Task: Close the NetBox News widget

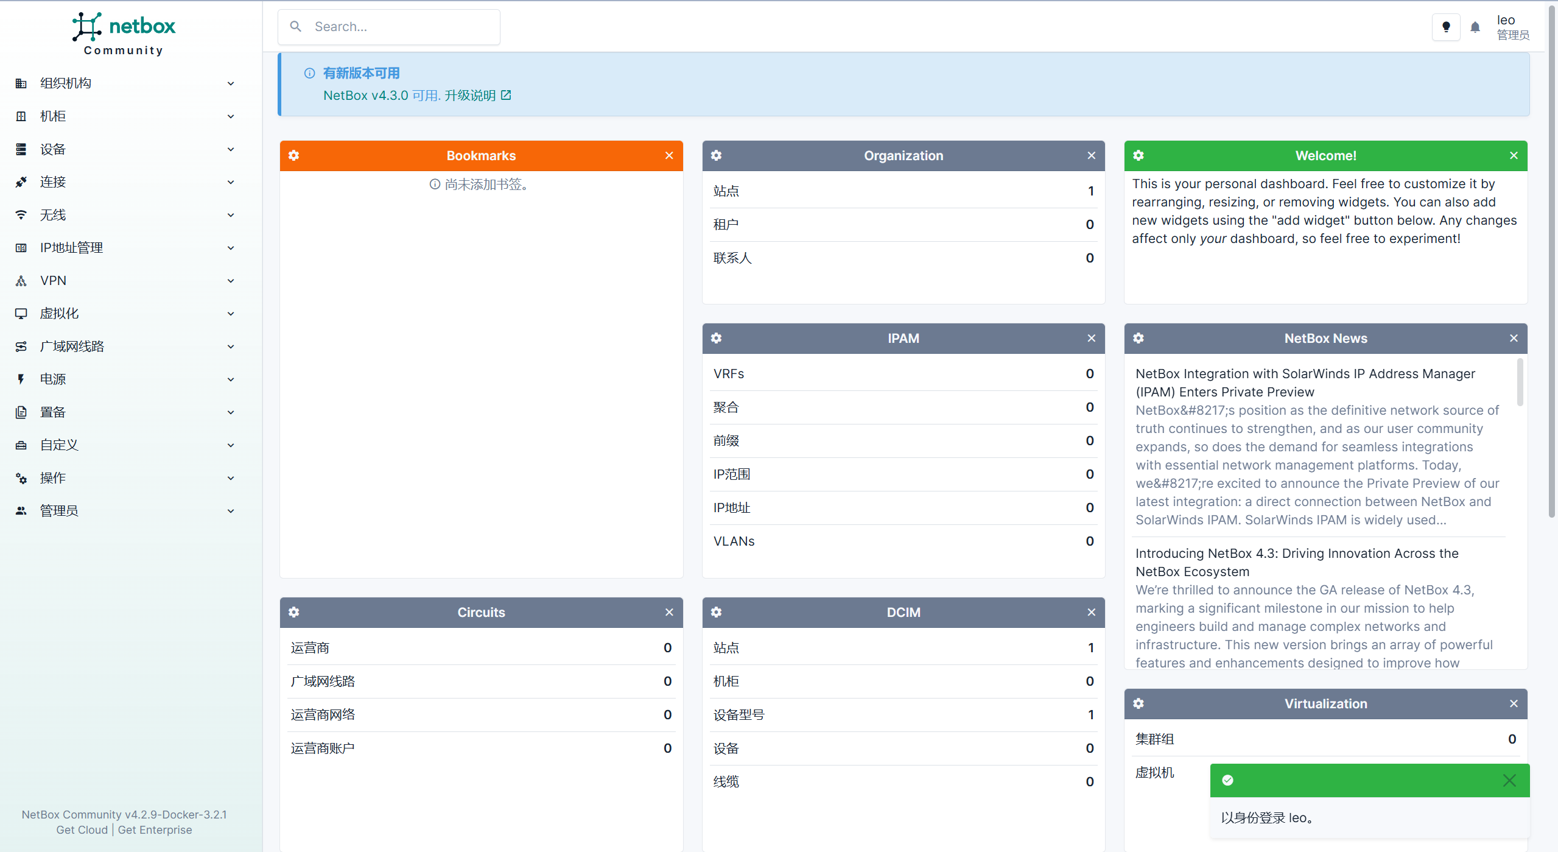Action: pyautogui.click(x=1514, y=338)
